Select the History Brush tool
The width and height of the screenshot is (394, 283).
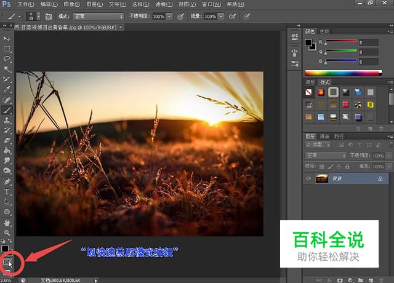tap(7, 130)
